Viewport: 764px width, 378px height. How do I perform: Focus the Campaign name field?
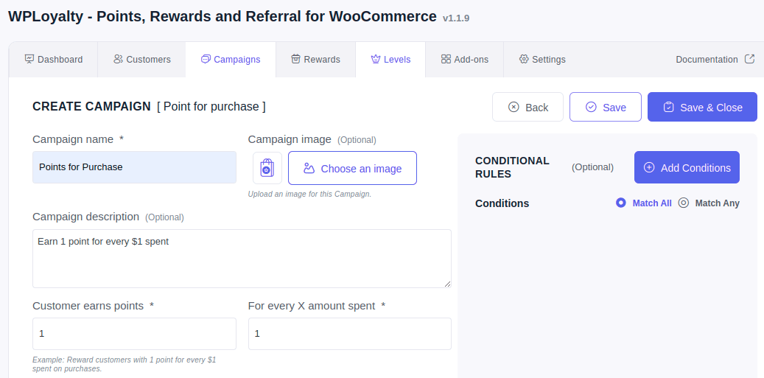tap(135, 167)
